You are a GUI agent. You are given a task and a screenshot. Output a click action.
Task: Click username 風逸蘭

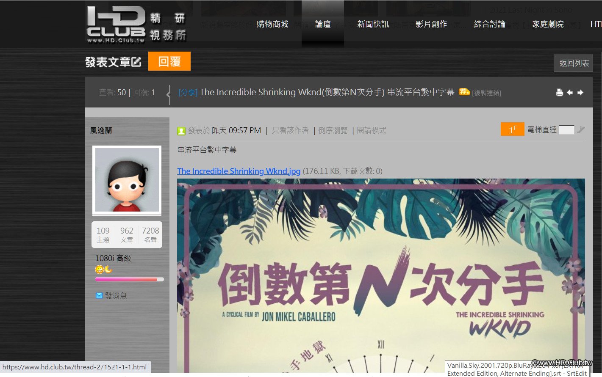pyautogui.click(x=101, y=130)
